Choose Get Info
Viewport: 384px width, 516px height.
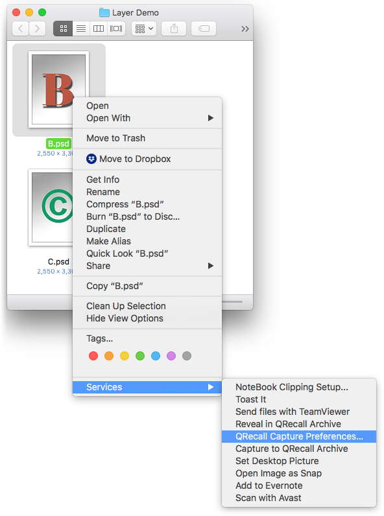pyautogui.click(x=147, y=180)
